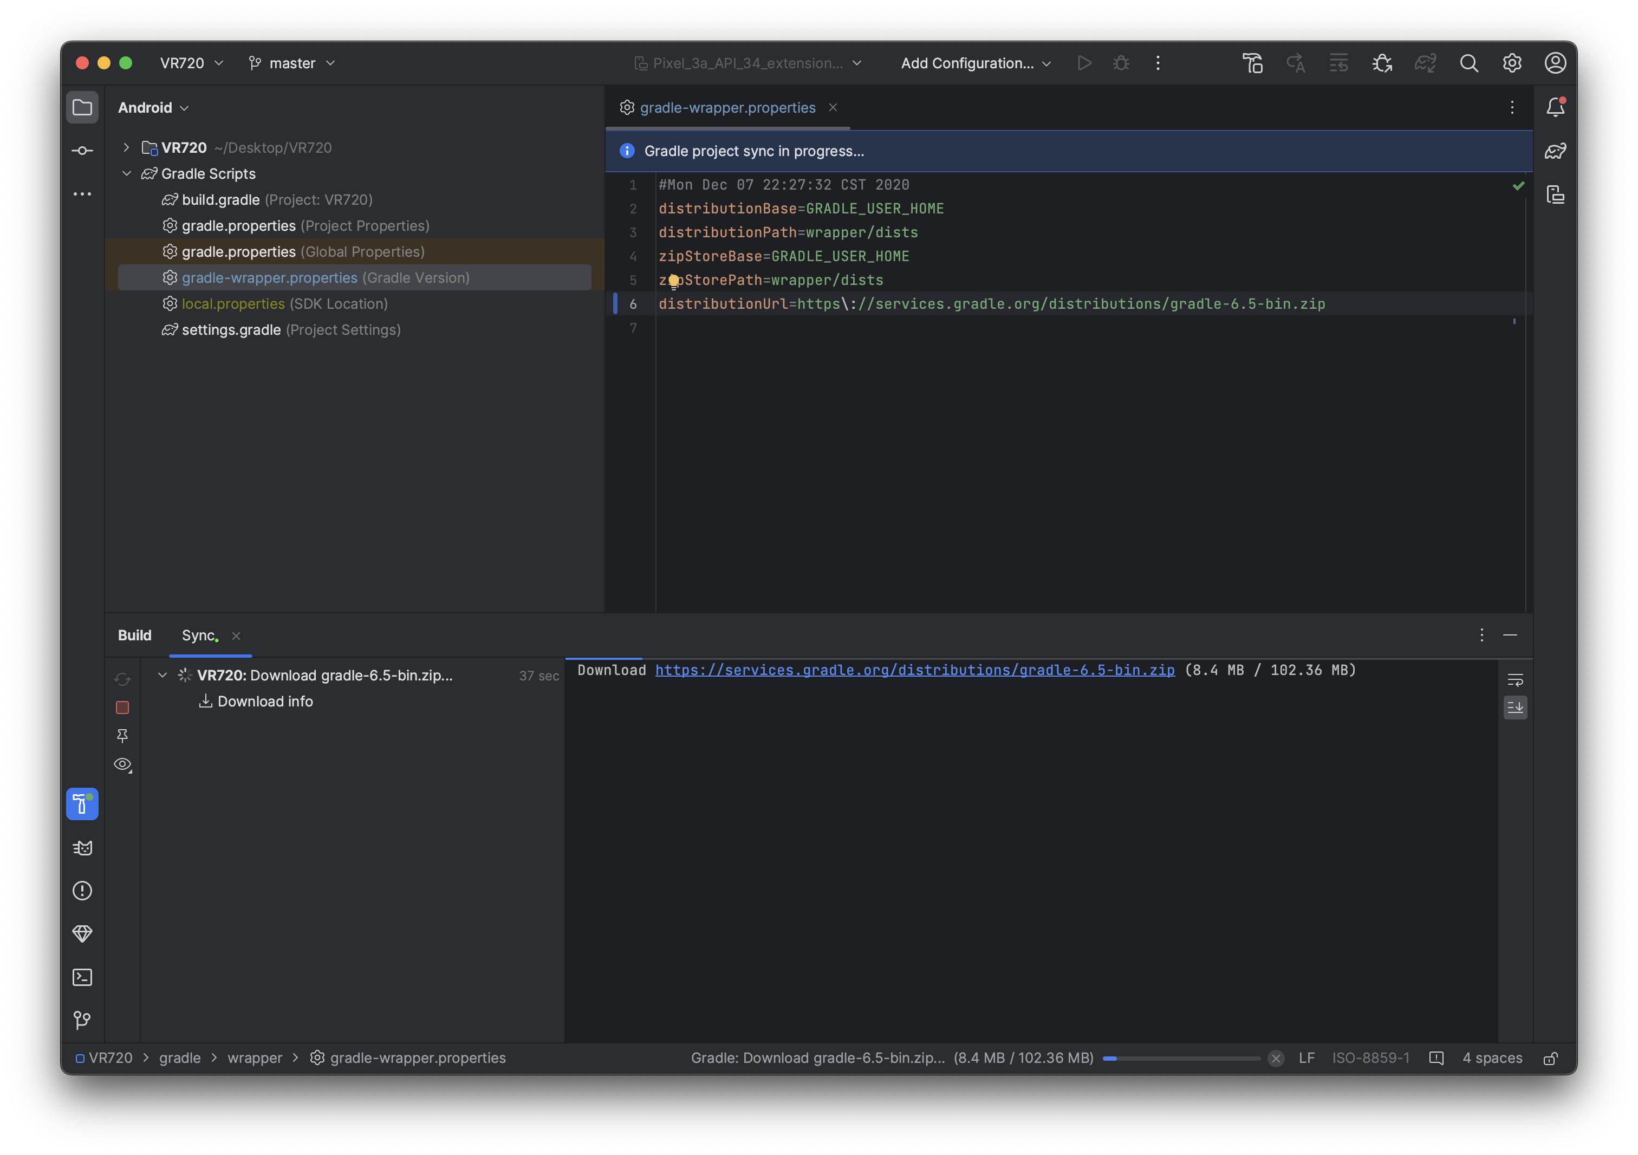Sync project with Gradle files
This screenshot has width=1638, height=1155.
[x=1425, y=63]
